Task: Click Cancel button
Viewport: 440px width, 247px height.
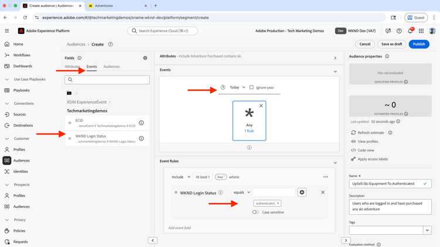Action: click(x=365, y=44)
